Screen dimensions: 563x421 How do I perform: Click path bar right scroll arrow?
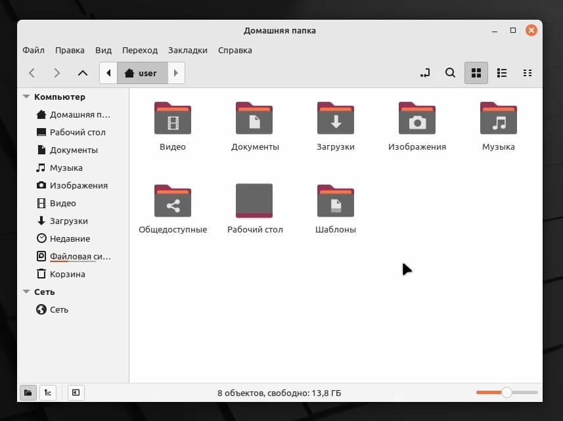point(176,73)
